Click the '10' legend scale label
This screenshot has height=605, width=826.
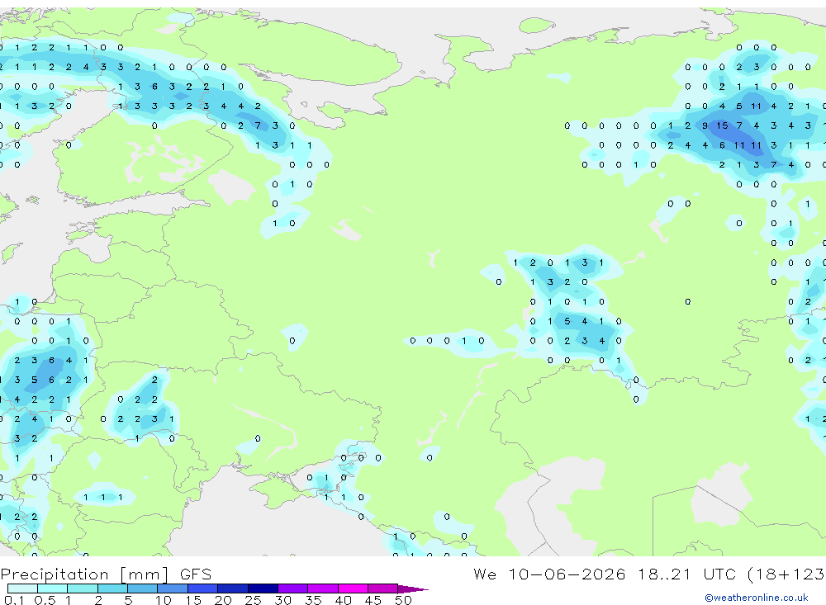[164, 600]
